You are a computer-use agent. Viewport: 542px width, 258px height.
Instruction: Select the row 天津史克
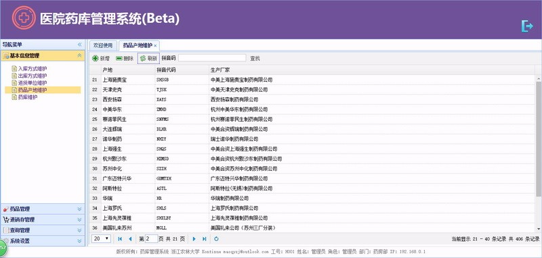click(x=312, y=90)
